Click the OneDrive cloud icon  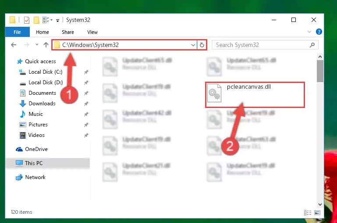(19, 149)
